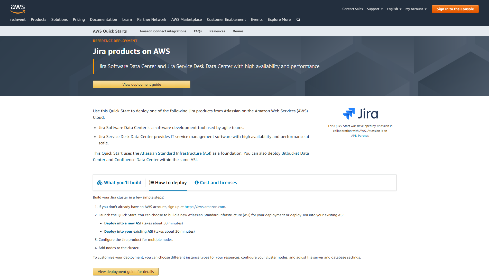
Task: Click View deployment guide button
Action: (x=142, y=84)
